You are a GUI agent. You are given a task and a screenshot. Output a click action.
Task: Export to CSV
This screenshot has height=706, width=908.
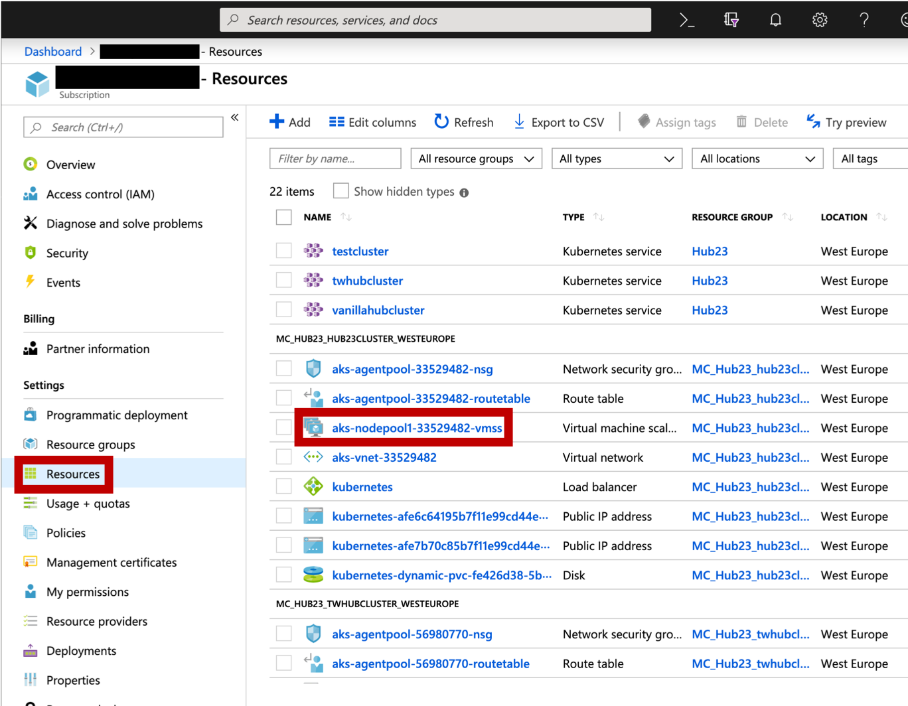559,122
